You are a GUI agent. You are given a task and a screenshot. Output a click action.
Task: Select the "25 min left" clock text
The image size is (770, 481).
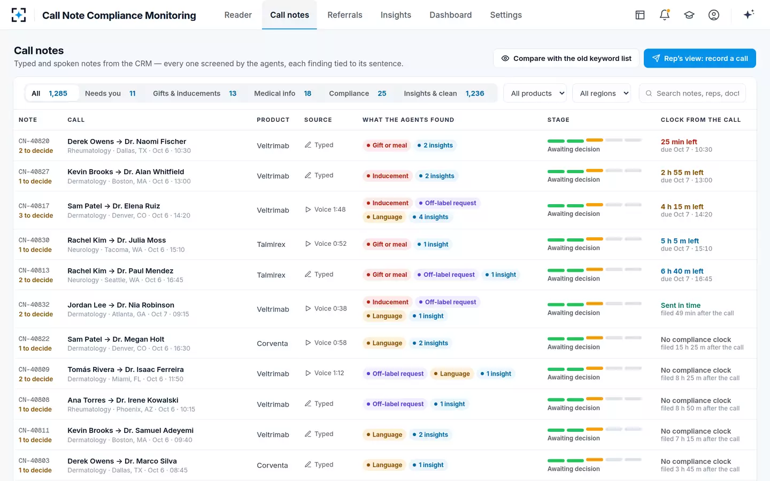tap(679, 142)
